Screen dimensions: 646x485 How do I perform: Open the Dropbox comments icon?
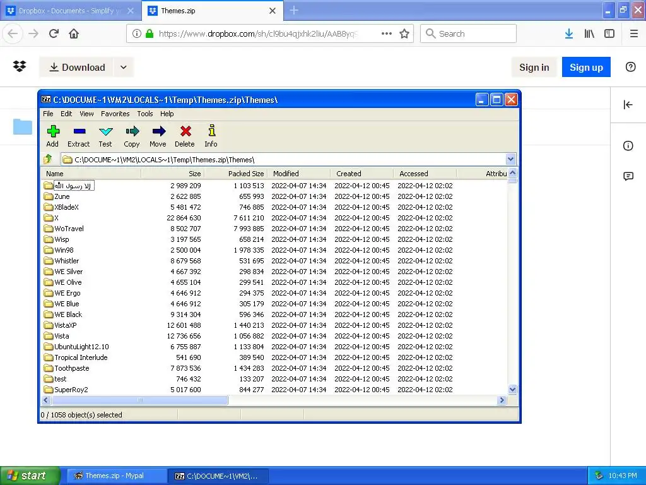point(628,177)
